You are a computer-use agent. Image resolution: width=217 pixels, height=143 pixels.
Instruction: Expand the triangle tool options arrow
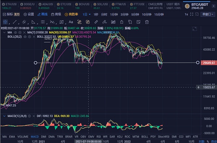37,24
